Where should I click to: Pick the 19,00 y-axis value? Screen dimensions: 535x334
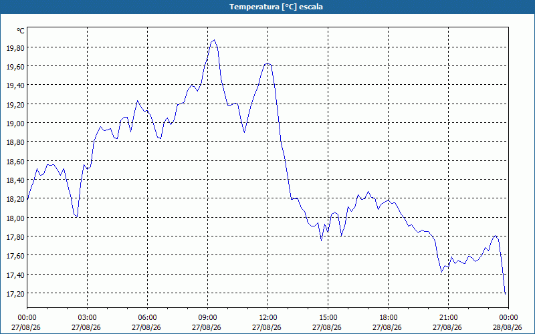click(x=15, y=123)
